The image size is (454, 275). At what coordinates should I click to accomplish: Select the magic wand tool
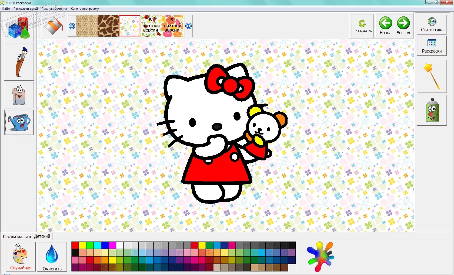(x=432, y=76)
